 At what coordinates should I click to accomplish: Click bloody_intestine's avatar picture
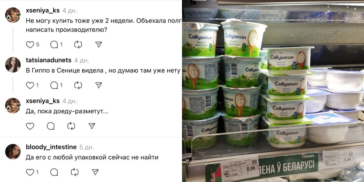(13, 152)
